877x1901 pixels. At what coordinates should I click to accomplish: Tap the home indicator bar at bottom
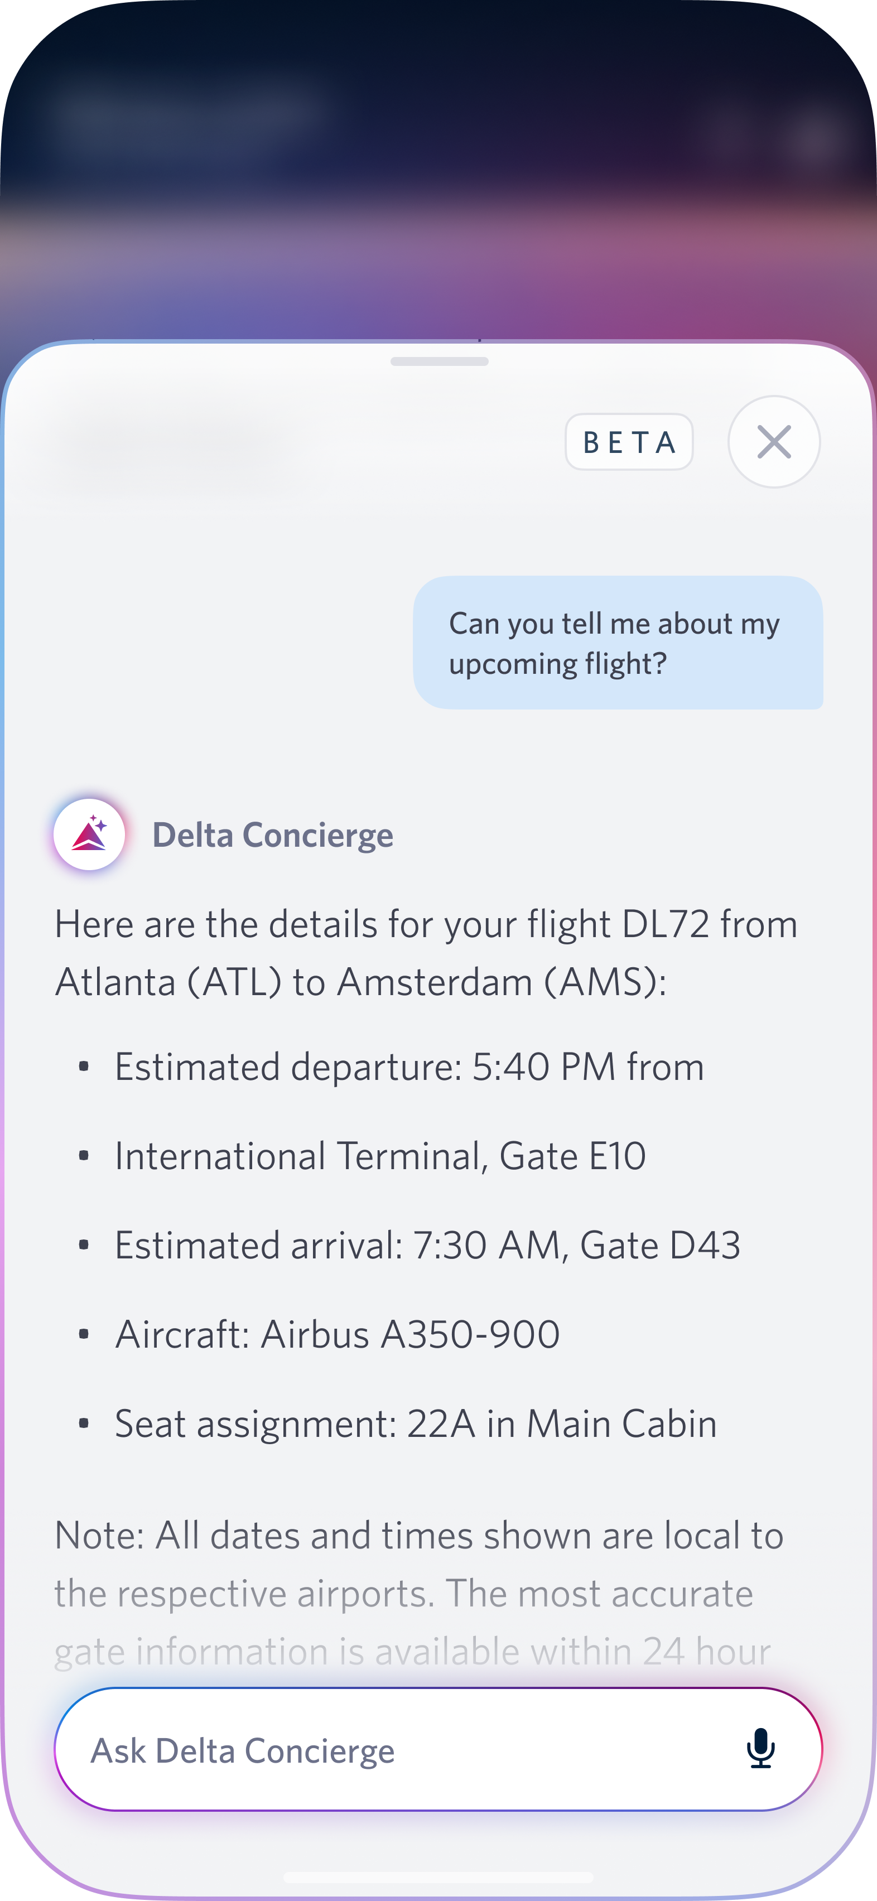[438, 1876]
